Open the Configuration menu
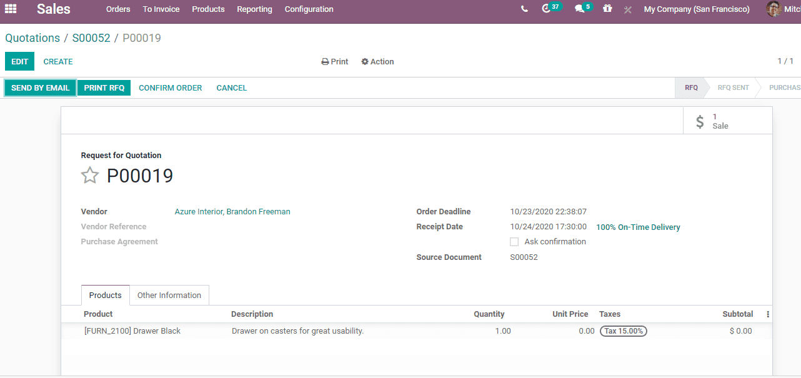This screenshot has width=801, height=378. pos(309,9)
